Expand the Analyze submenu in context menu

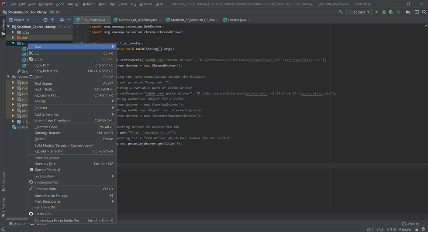[x=72, y=101]
